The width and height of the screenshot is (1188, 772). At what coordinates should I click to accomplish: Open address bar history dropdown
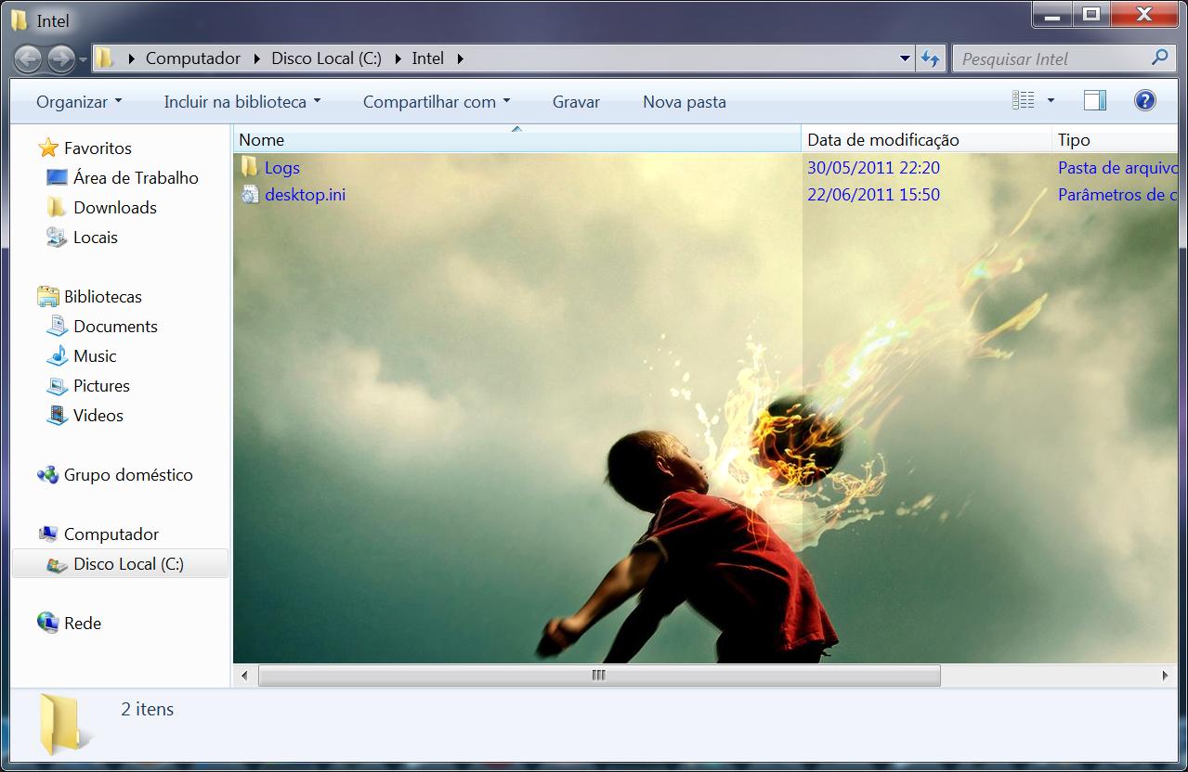[905, 58]
